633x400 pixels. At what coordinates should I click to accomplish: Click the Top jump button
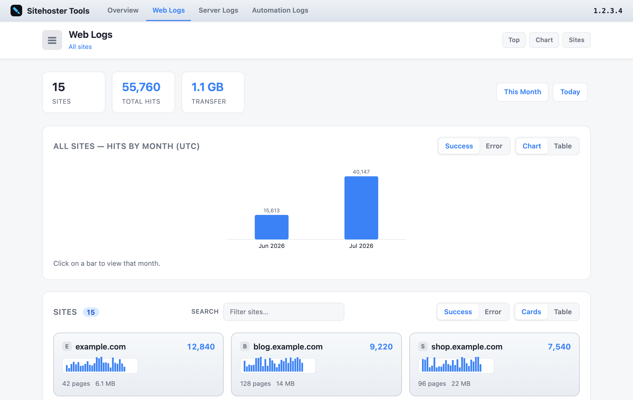pyautogui.click(x=514, y=40)
